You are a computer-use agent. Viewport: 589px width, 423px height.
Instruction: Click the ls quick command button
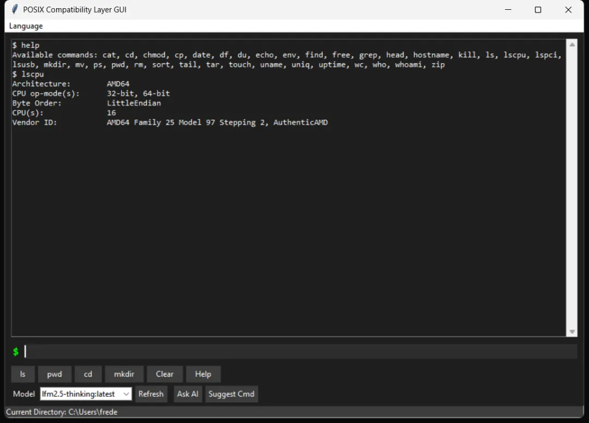pyautogui.click(x=23, y=374)
